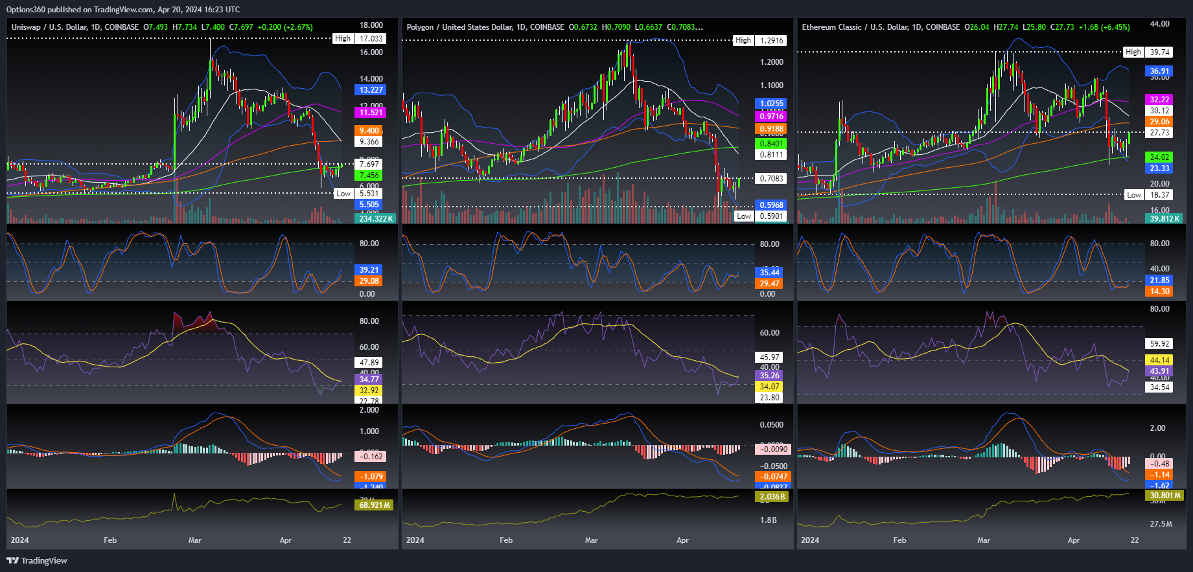This screenshot has width=1193, height=572.
Task: Click the Options360 published header text
Action: click(123, 10)
